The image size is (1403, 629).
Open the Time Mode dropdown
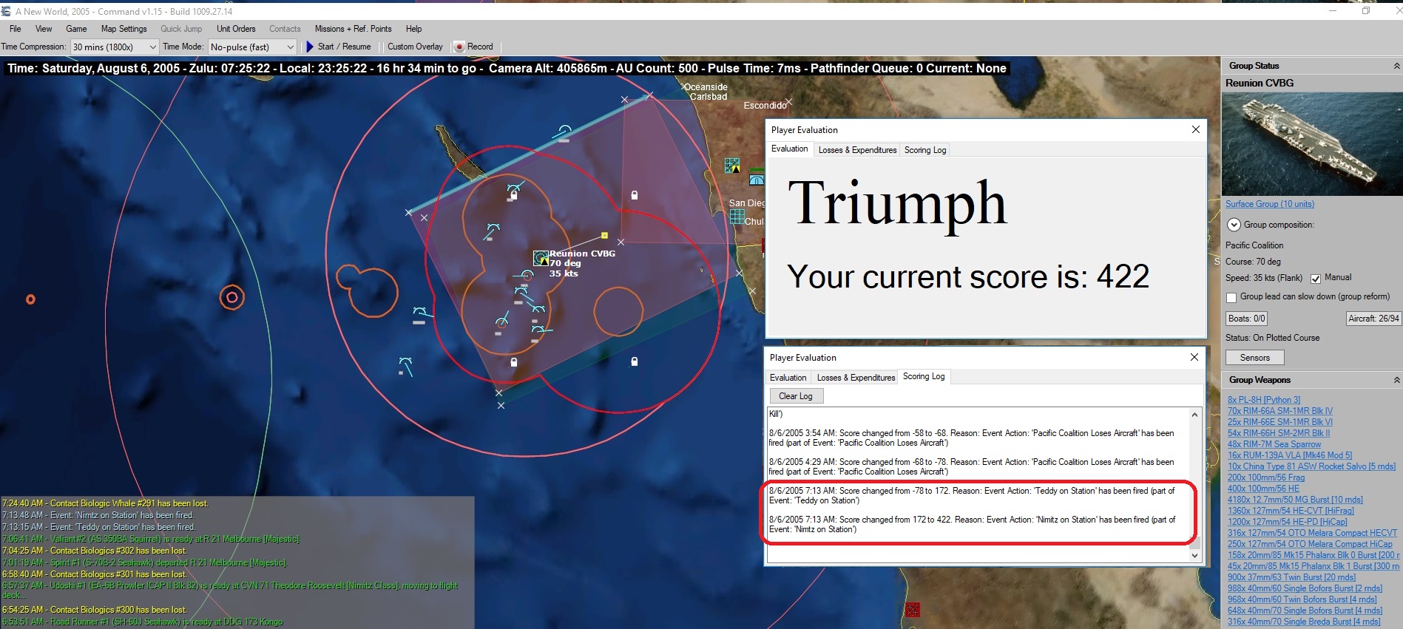tap(252, 47)
